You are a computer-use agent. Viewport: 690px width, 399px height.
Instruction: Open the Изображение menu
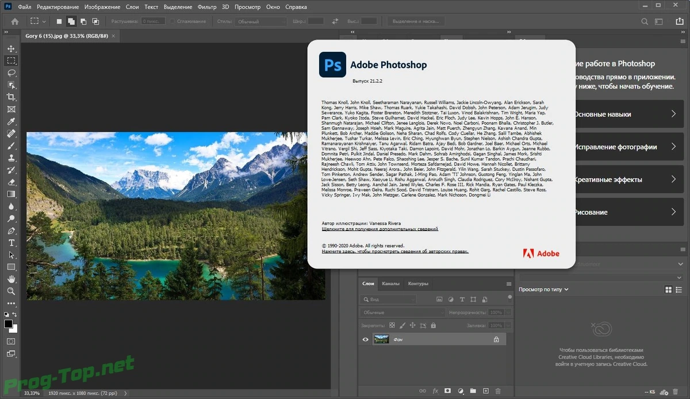coord(102,7)
